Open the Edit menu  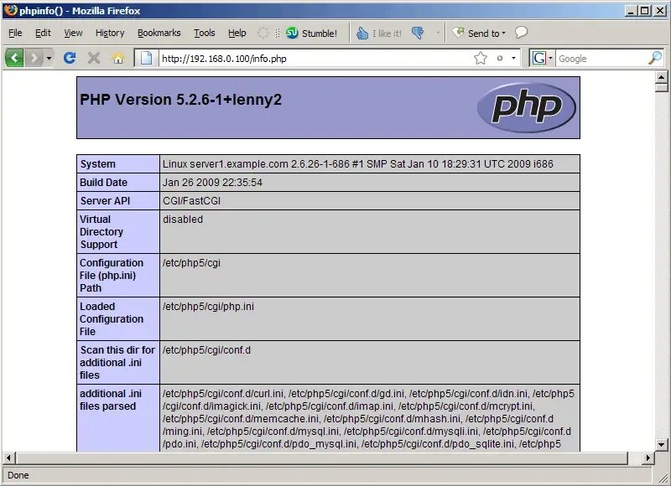(43, 33)
